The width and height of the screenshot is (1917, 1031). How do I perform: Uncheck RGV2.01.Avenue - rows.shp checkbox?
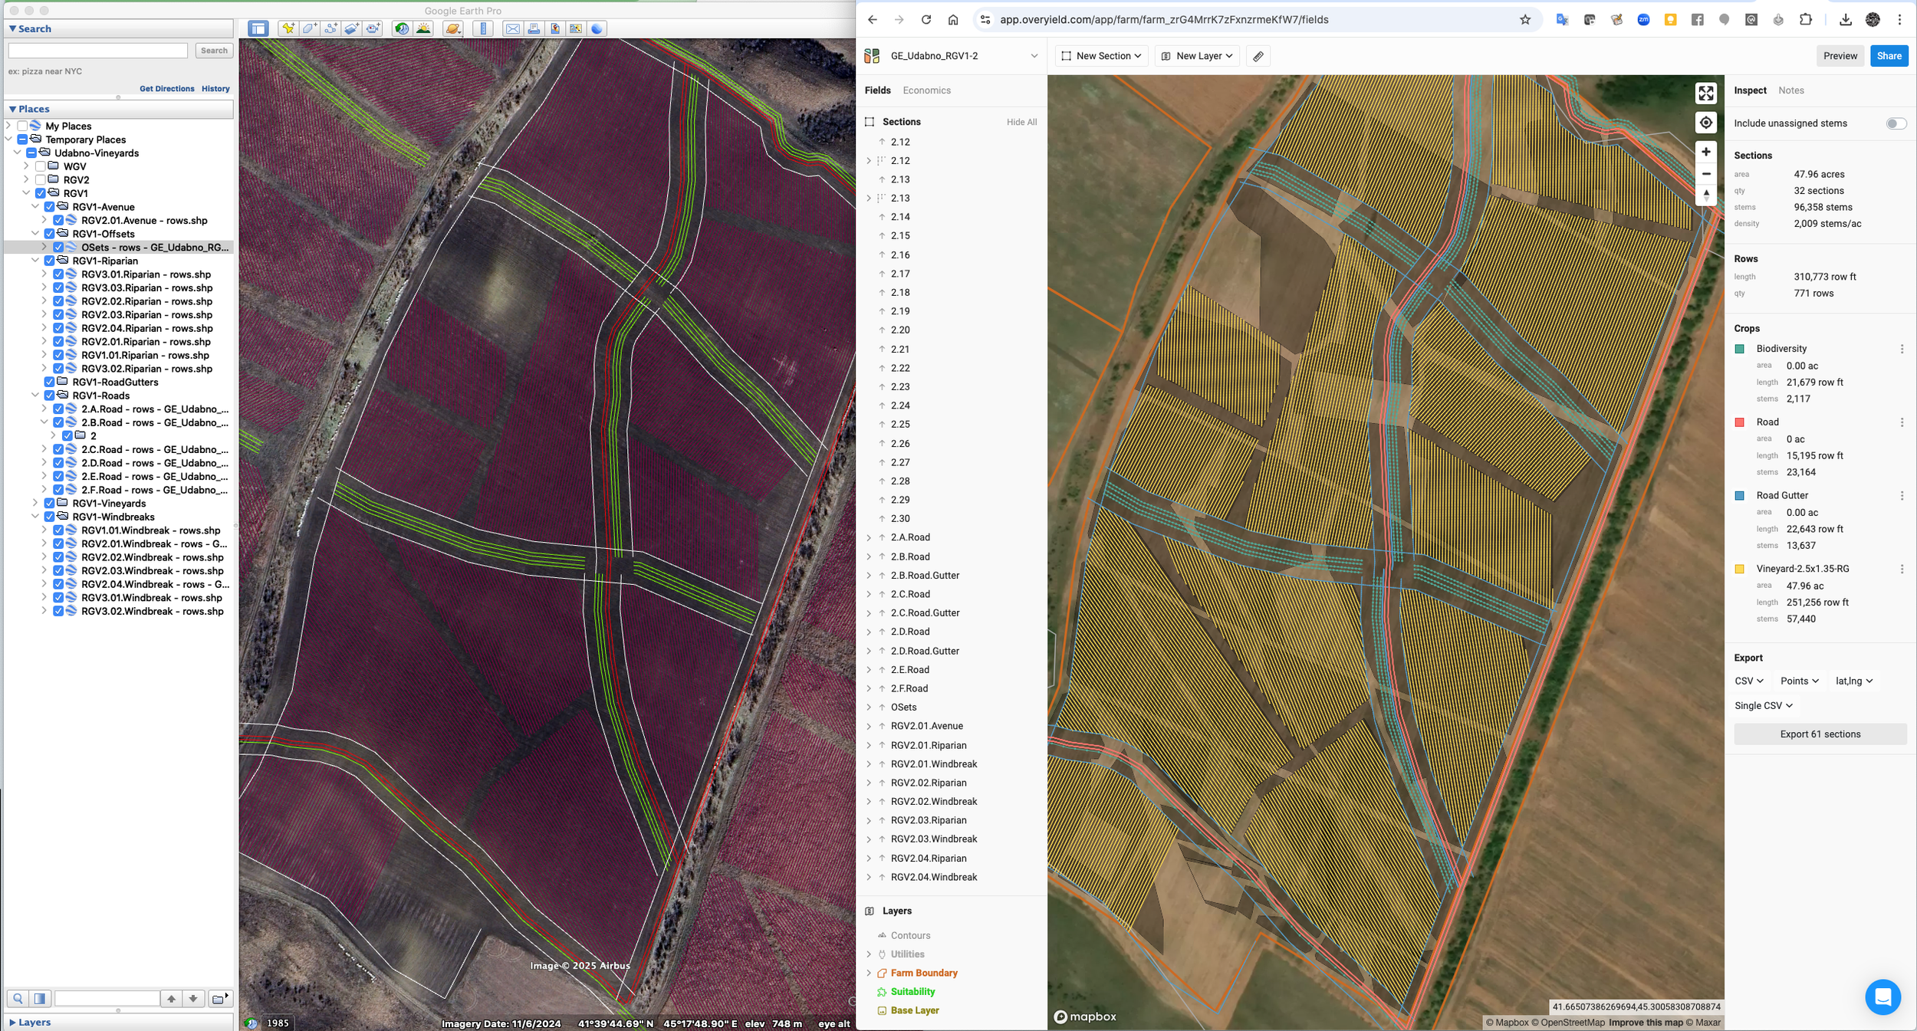click(58, 221)
